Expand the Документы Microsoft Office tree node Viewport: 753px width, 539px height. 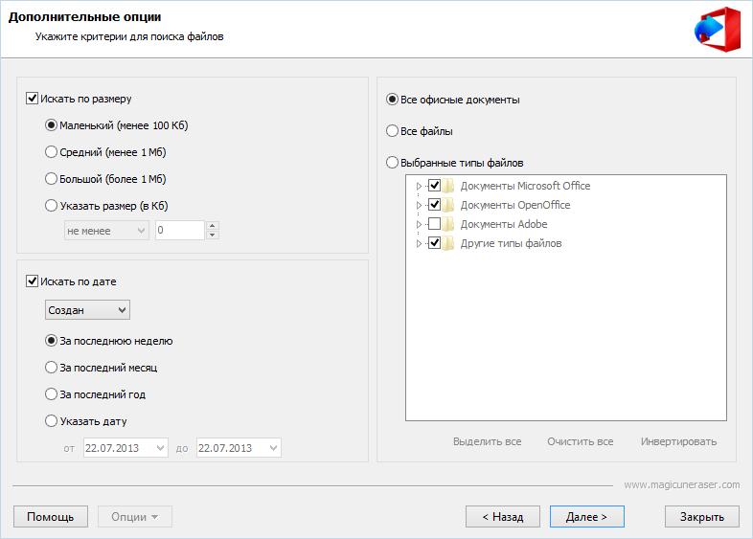click(x=418, y=186)
